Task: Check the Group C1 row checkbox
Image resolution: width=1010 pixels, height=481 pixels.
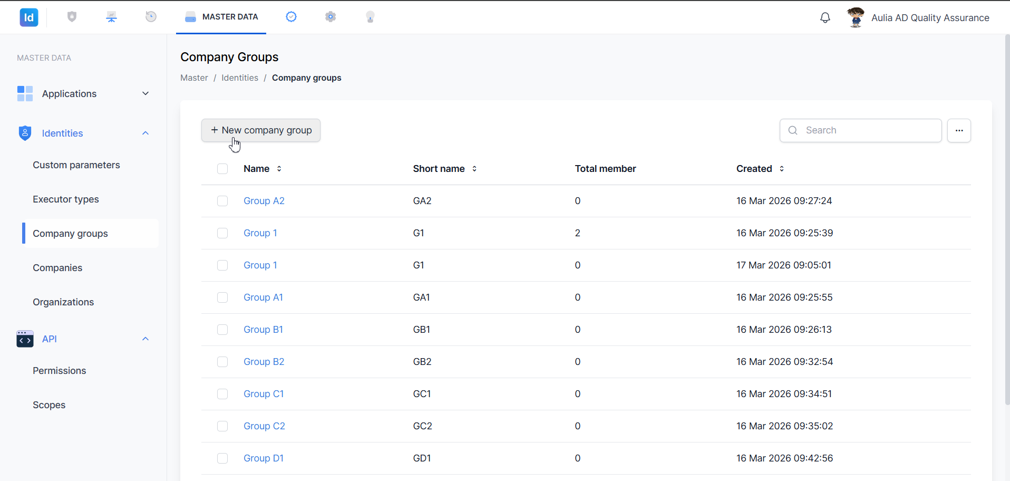Action: [x=222, y=394]
